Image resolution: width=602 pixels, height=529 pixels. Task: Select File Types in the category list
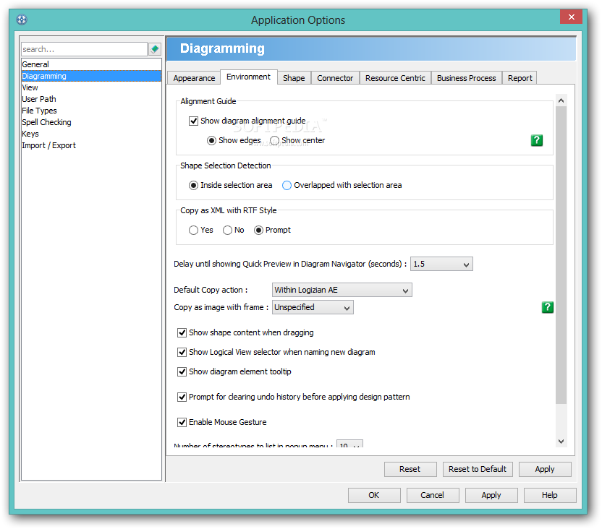91,111
